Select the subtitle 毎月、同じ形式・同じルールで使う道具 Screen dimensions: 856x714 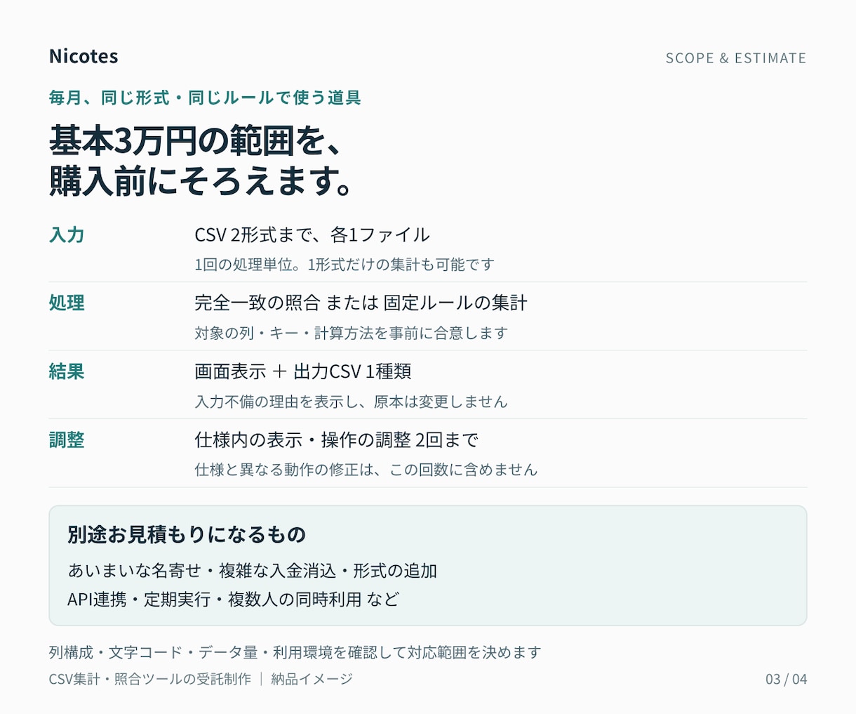coord(205,98)
